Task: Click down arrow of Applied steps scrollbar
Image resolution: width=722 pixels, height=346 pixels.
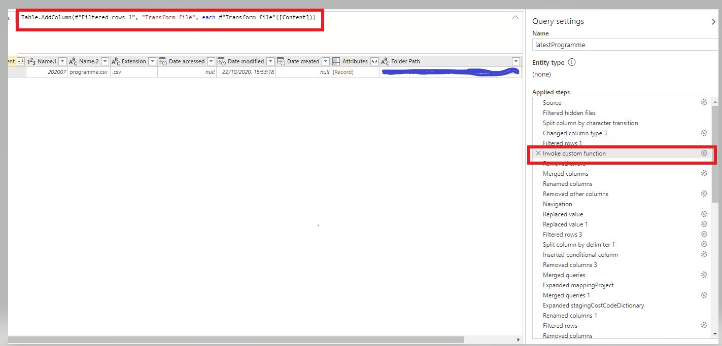Action: pos(715,334)
